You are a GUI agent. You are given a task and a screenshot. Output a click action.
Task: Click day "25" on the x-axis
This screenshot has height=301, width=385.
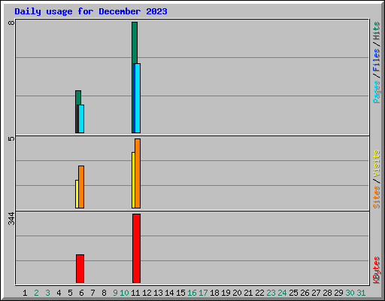pos(293,293)
